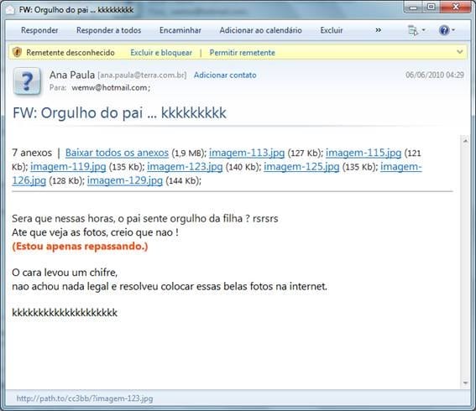Expand the toolbar overflow chevron
476x411 pixels.
coord(379,30)
